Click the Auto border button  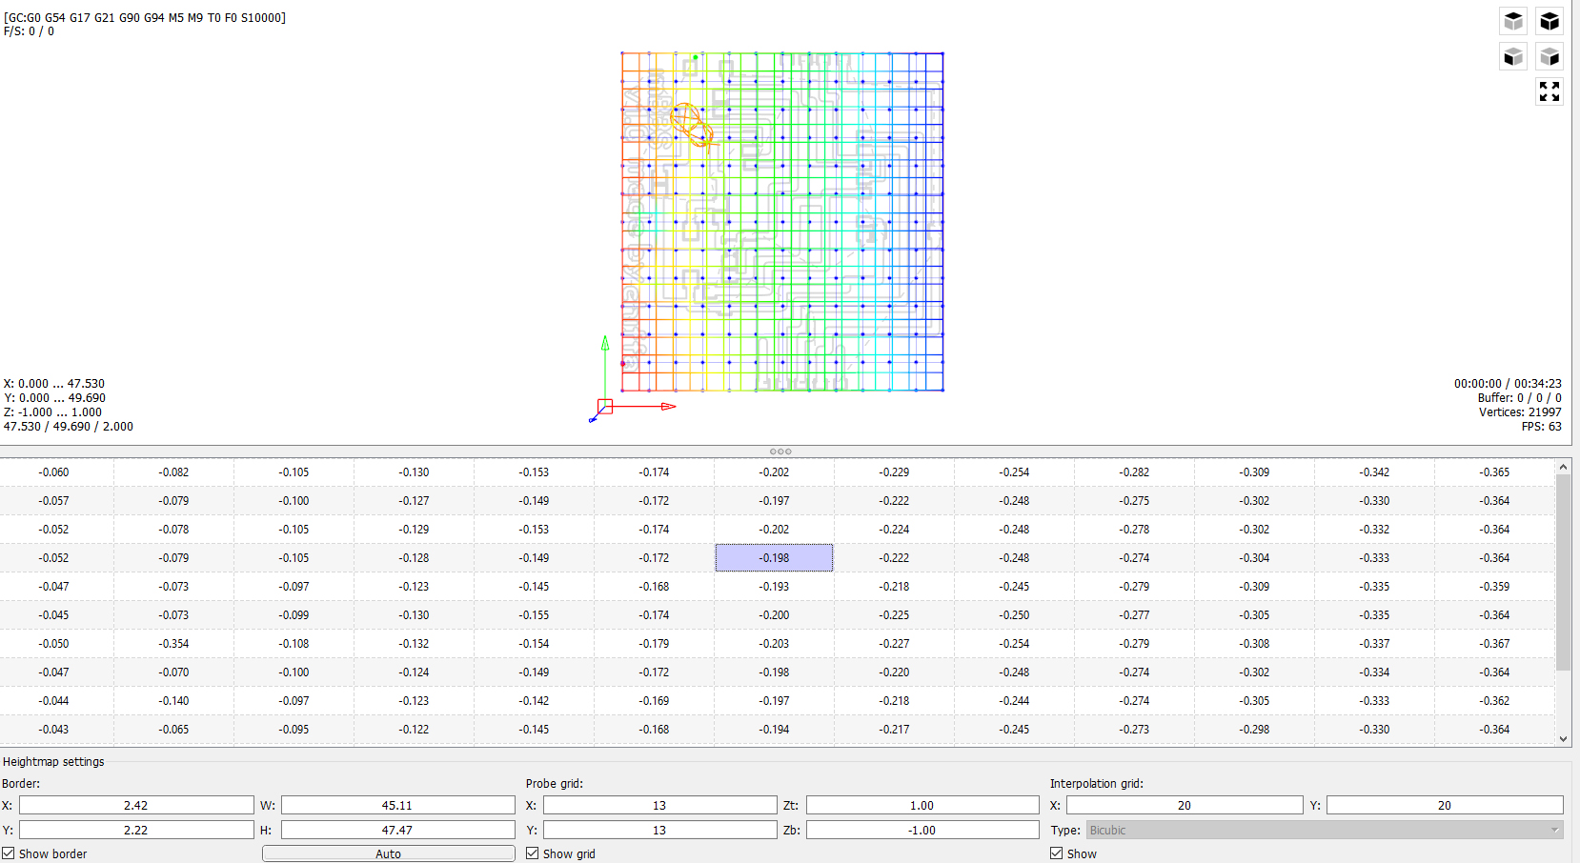(388, 853)
